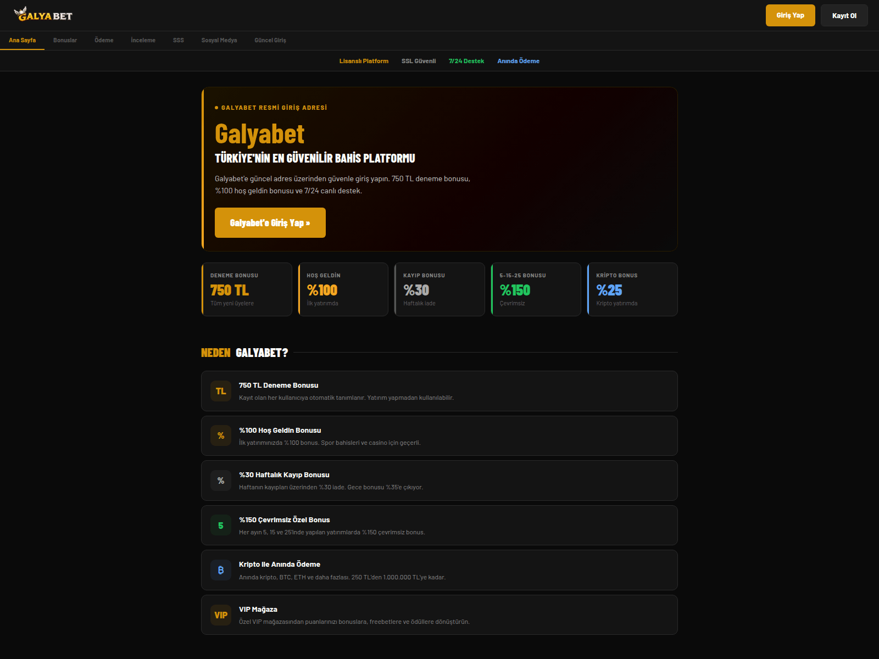
Task: Click the Bitcoin icon for Kripto ödeme
Action: click(221, 570)
